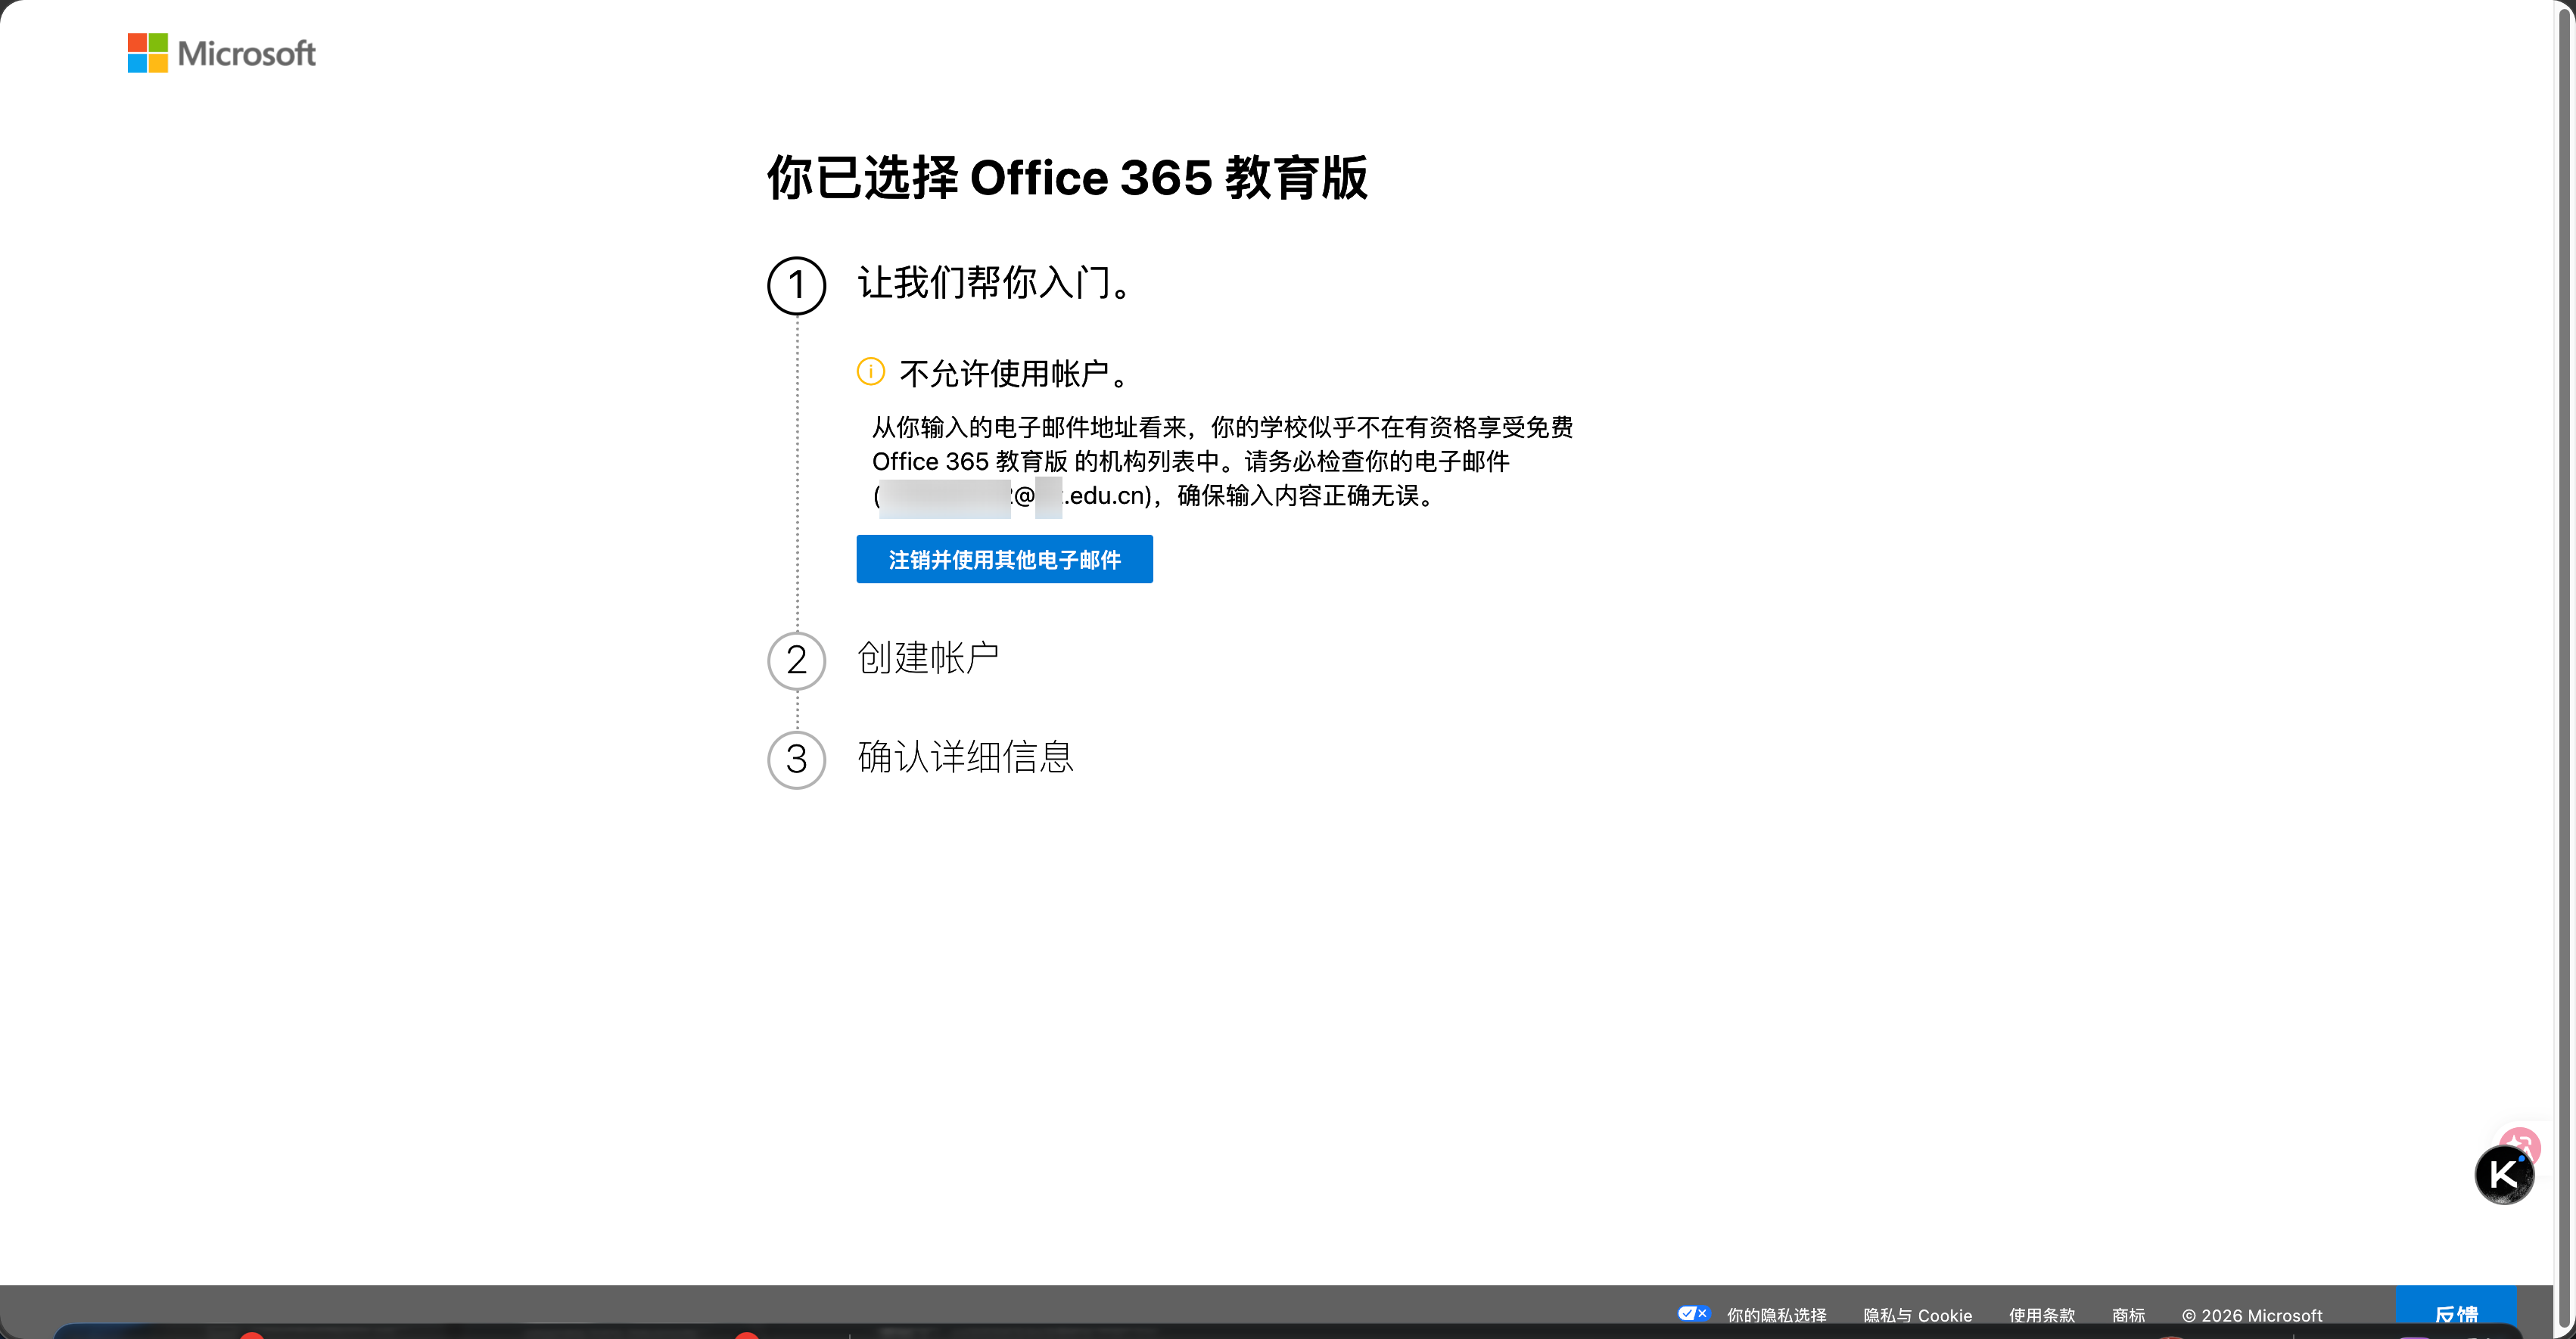Image resolution: width=2576 pixels, height=1339 pixels.
Task: Open the black K floating assistant icon
Action: (2504, 1175)
